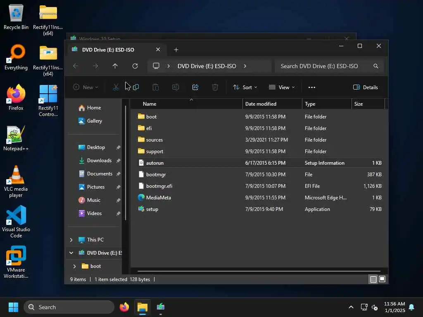
Task: Click DVD Drive (E:) ESD-ISO breadcrumb
Action: pos(207,66)
